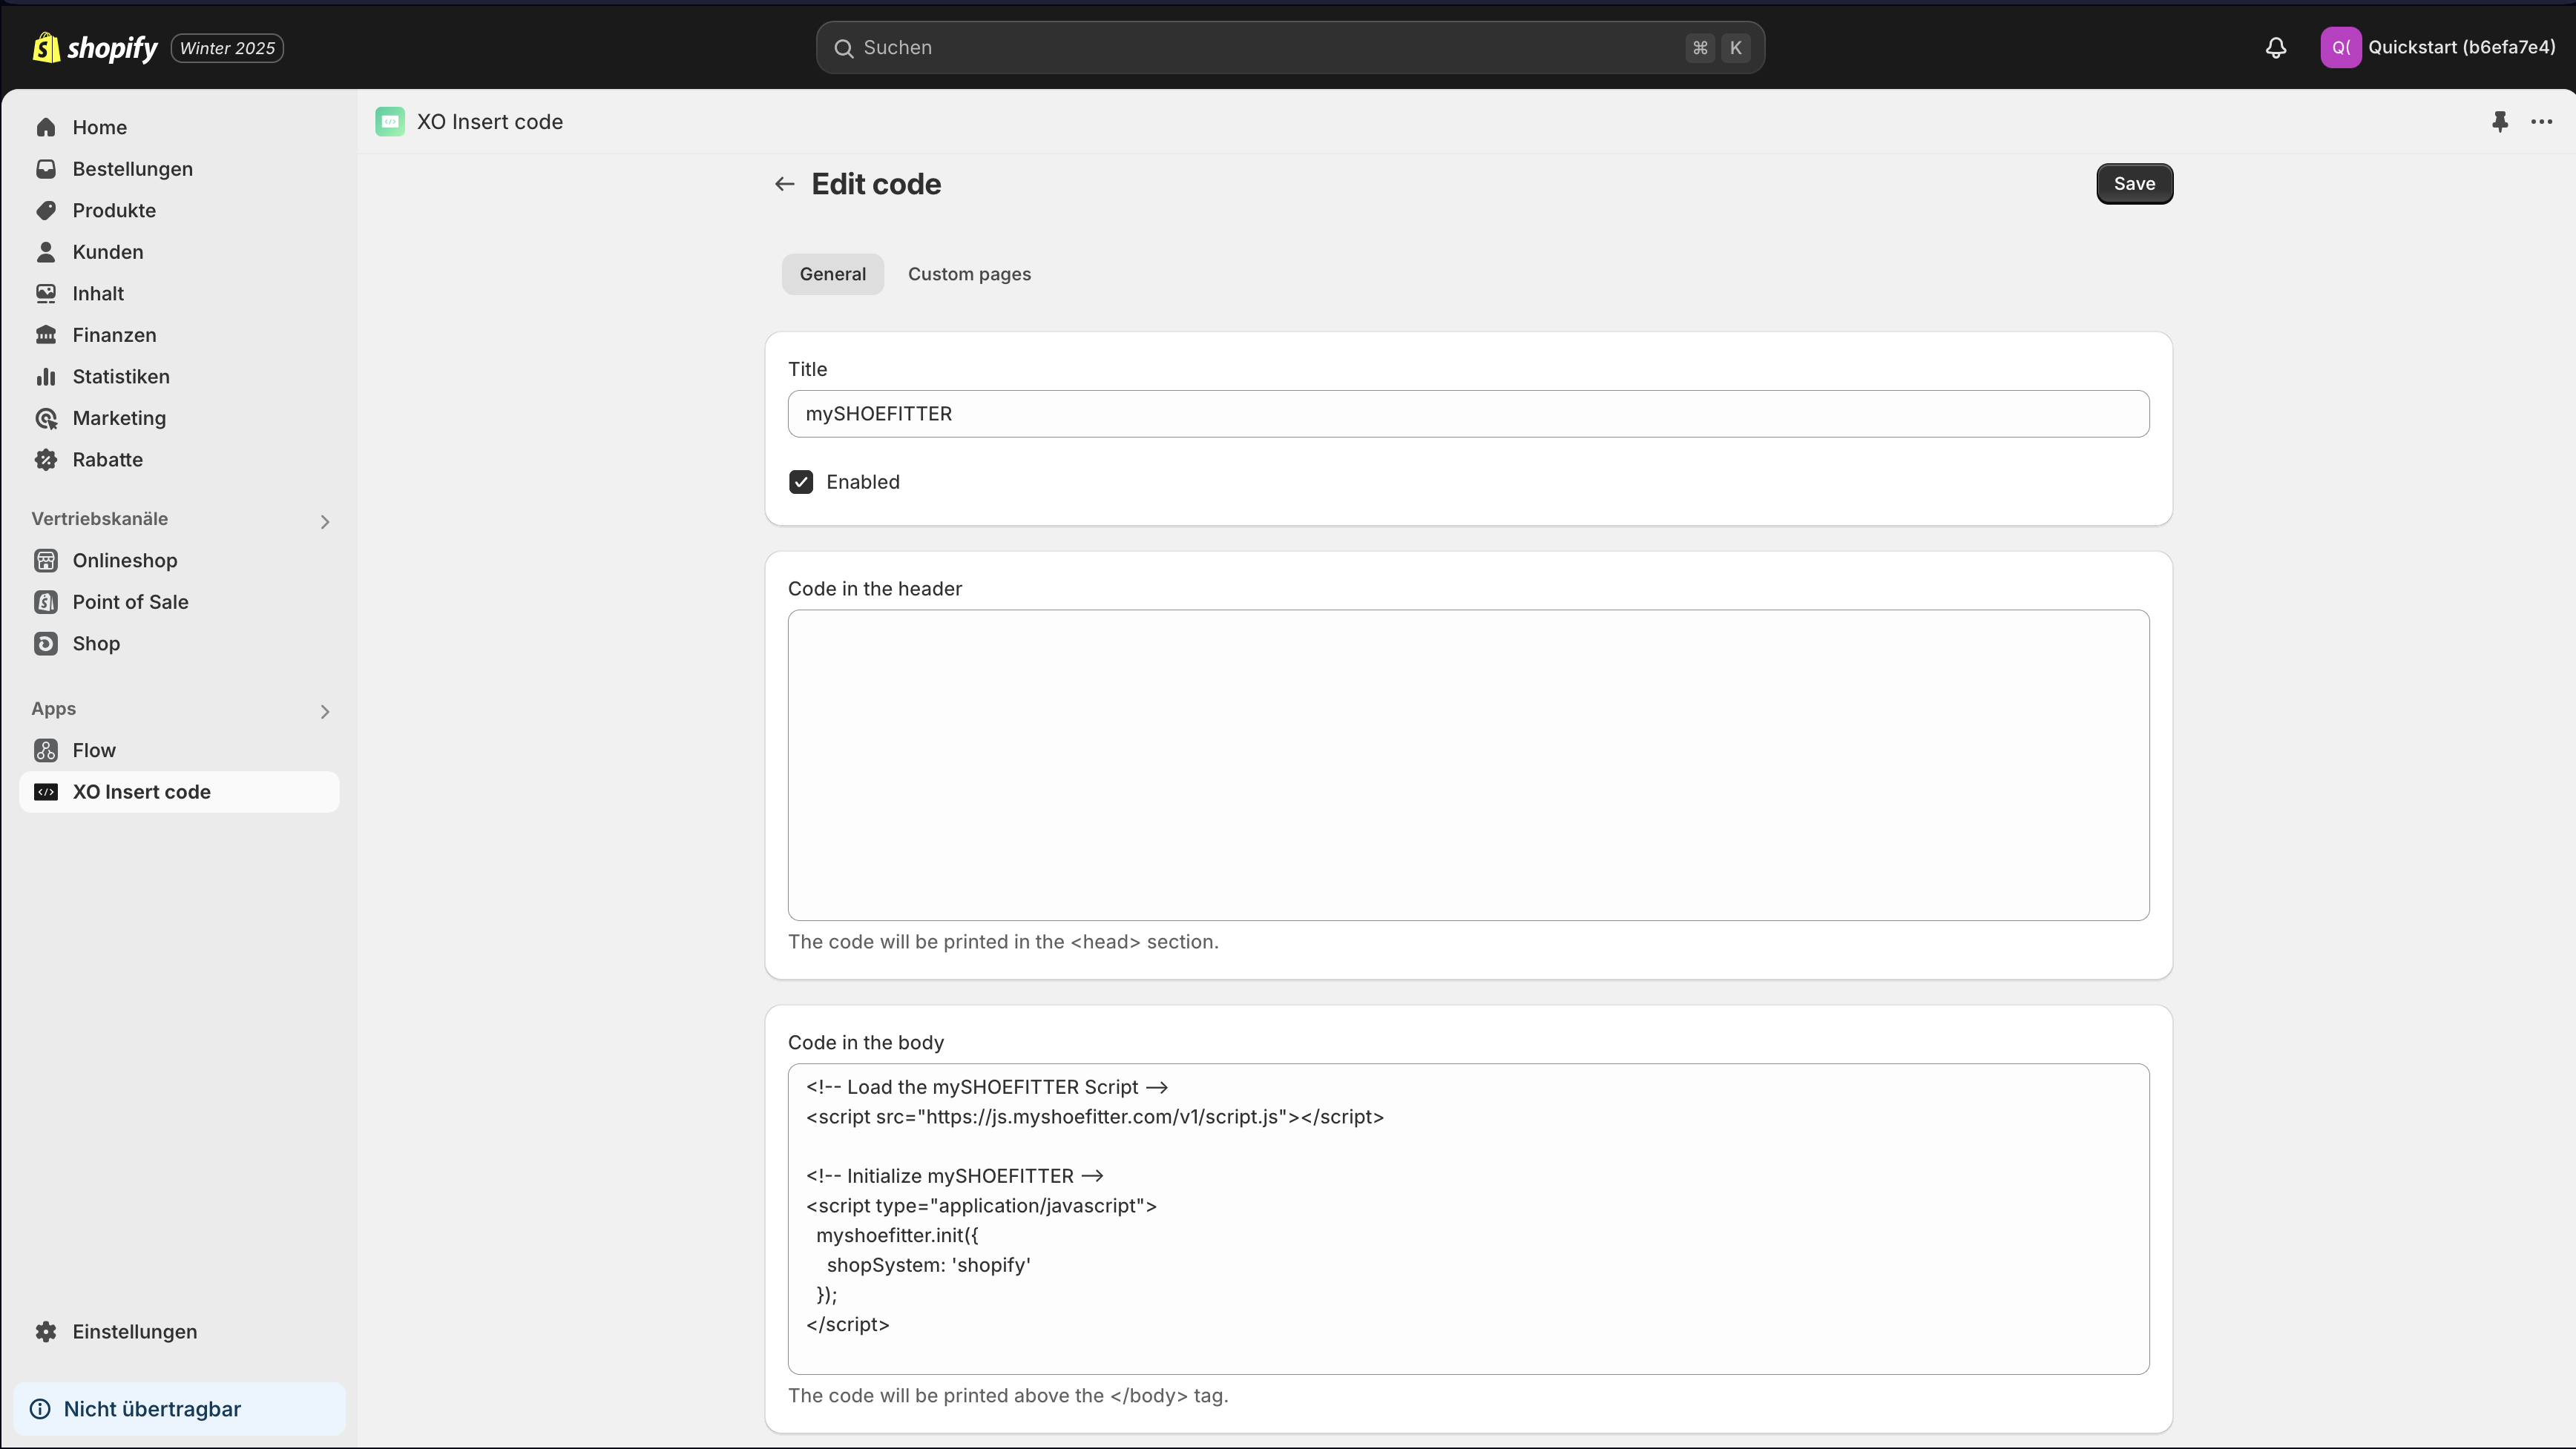2576x1449 pixels.
Task: Click the Shop channel icon
Action: coord(46,644)
